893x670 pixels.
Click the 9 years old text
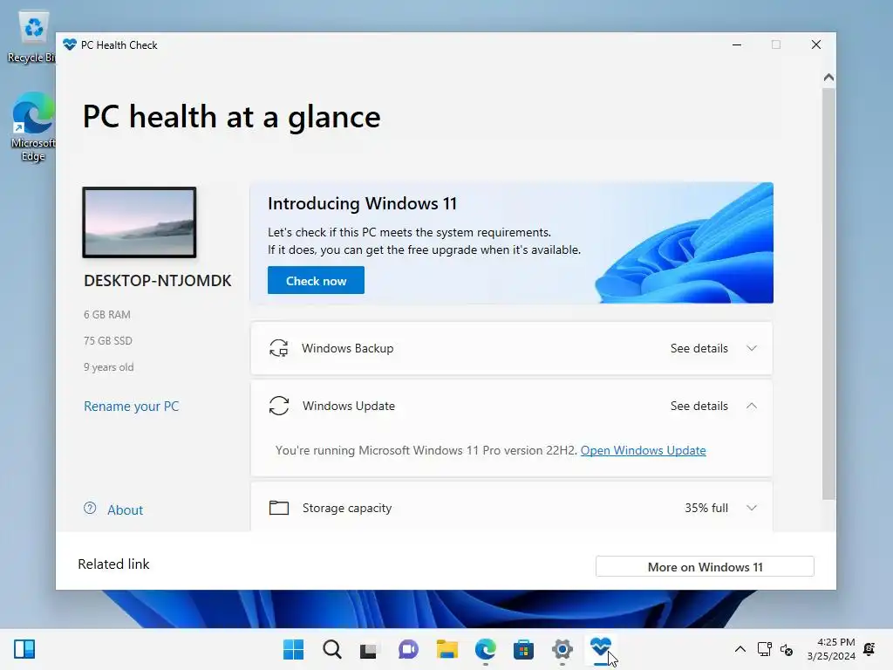tap(109, 367)
